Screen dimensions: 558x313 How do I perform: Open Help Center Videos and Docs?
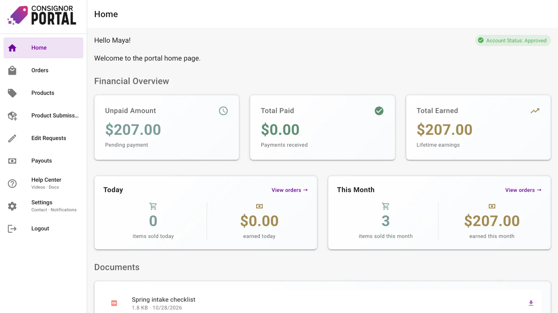point(43,183)
